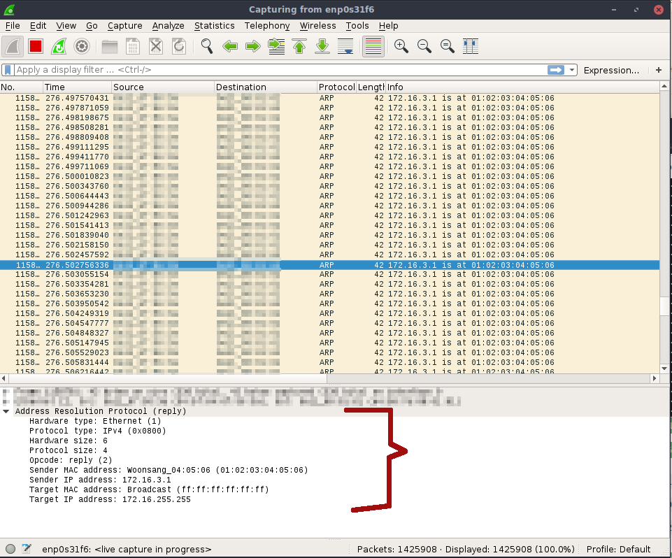Screen dimensions: 672x558
Task: Click the resize columns to fit content icon
Action: coord(471,46)
